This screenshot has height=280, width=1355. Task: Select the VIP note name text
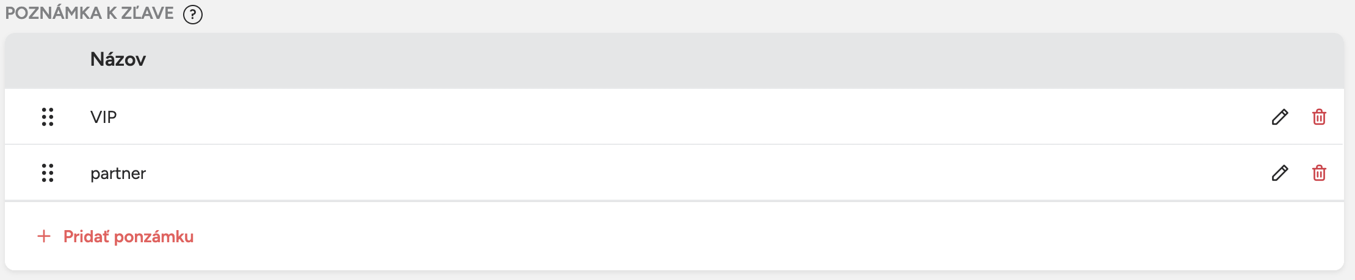point(103,117)
